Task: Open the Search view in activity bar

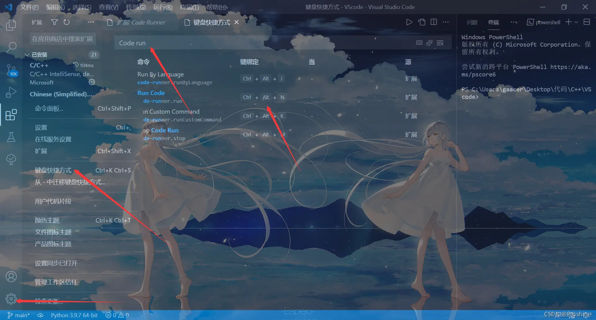Action: pos(11,47)
